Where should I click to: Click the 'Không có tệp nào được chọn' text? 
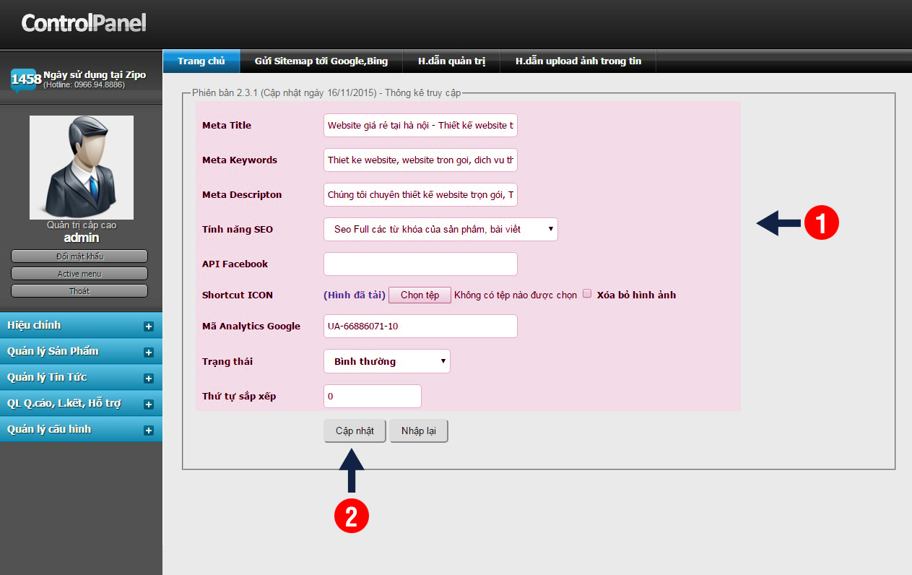[x=516, y=295]
